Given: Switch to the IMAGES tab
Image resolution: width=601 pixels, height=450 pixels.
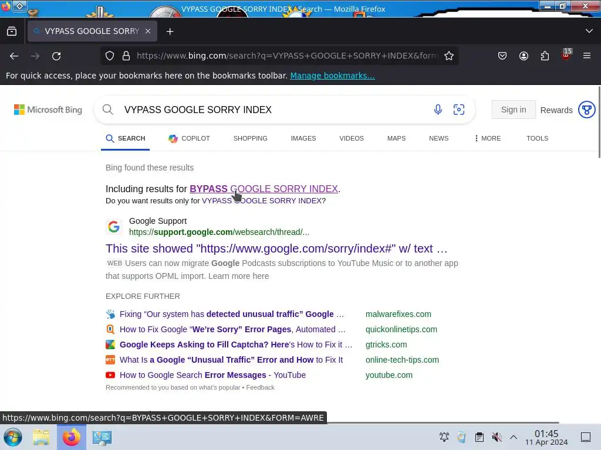Looking at the screenshot, I should click(303, 138).
